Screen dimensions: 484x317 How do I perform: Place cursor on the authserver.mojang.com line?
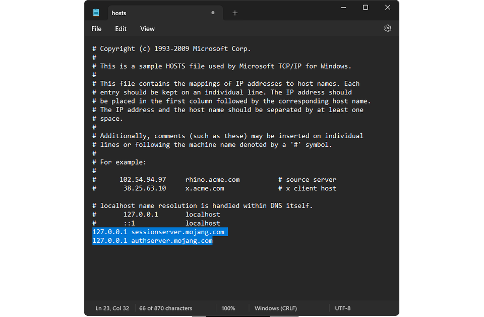pos(152,240)
